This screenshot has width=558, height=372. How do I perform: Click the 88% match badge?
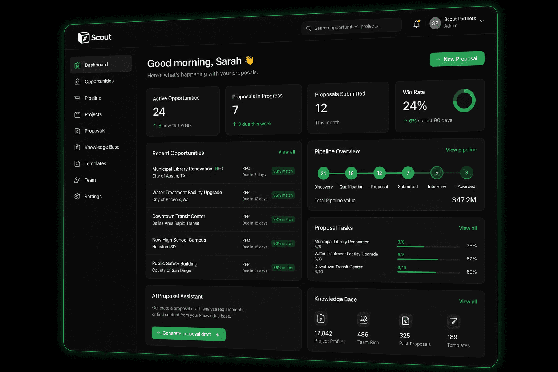pyautogui.click(x=283, y=268)
